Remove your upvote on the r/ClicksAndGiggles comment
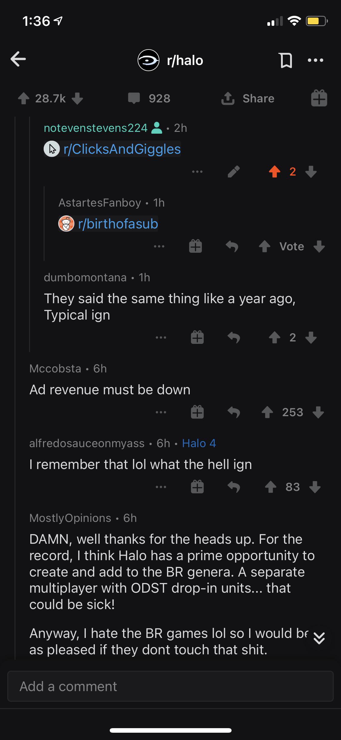The width and height of the screenshot is (341, 740). [x=275, y=172]
